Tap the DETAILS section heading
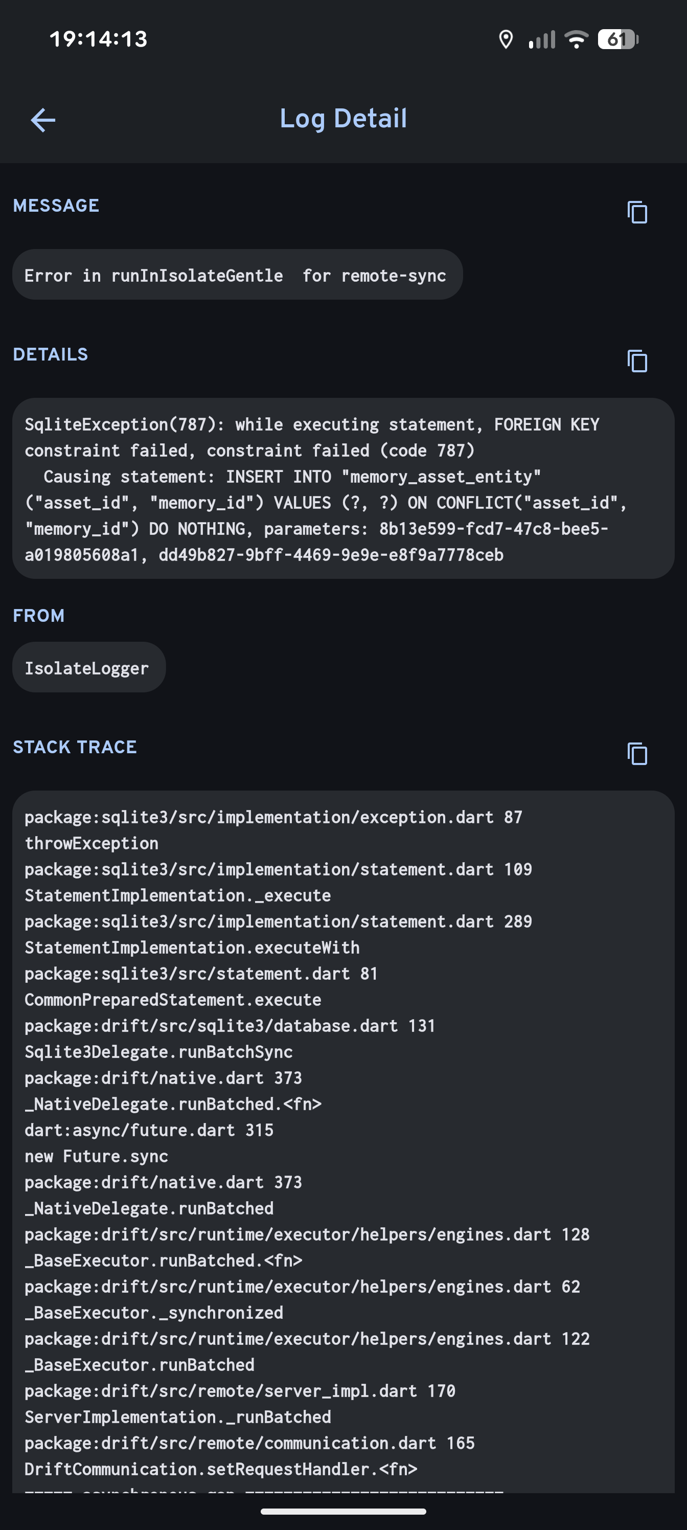This screenshot has height=1530, width=687. point(51,354)
